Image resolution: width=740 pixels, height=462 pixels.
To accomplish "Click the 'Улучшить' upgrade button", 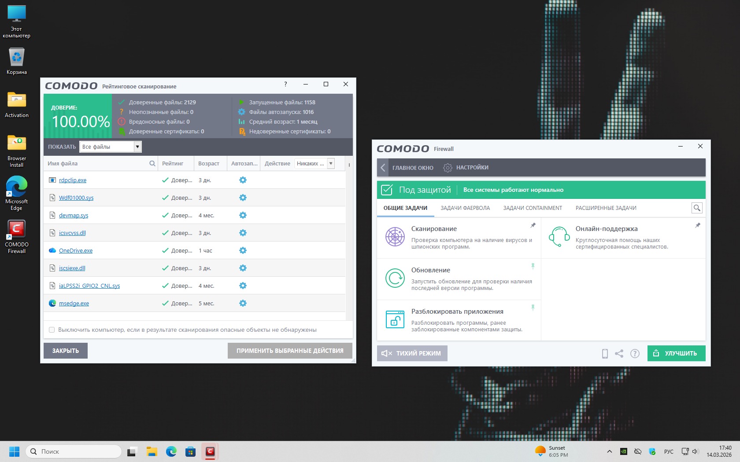I will click(676, 353).
